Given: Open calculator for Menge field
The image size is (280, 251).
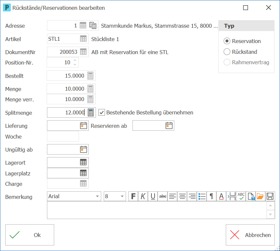Looking at the screenshot, I should point(90,89).
